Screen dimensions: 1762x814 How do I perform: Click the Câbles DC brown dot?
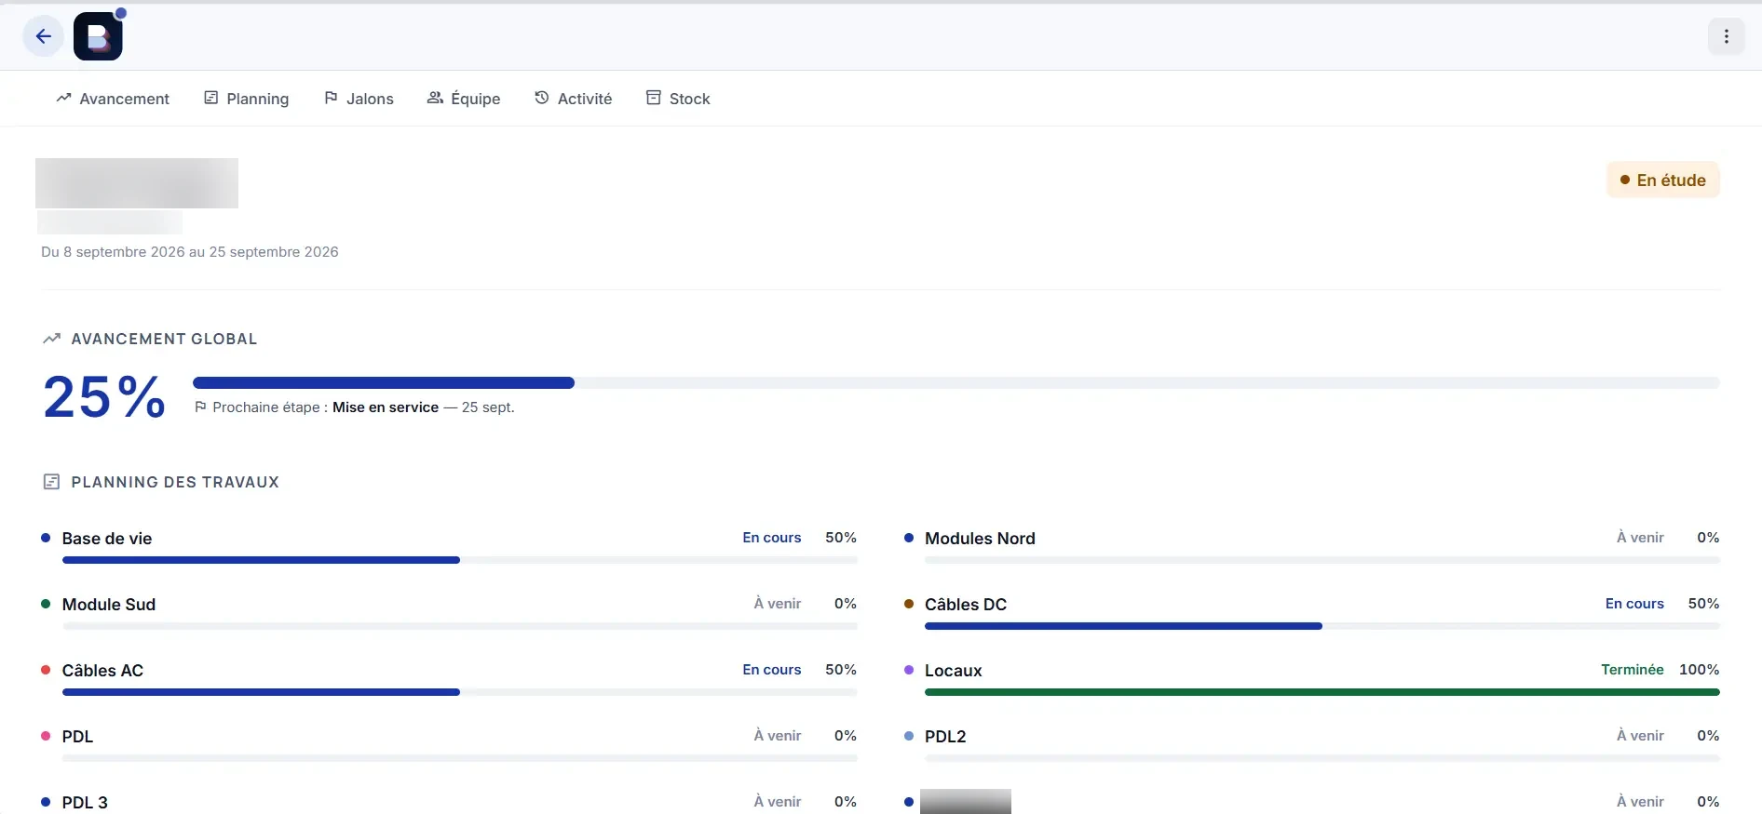[909, 604]
